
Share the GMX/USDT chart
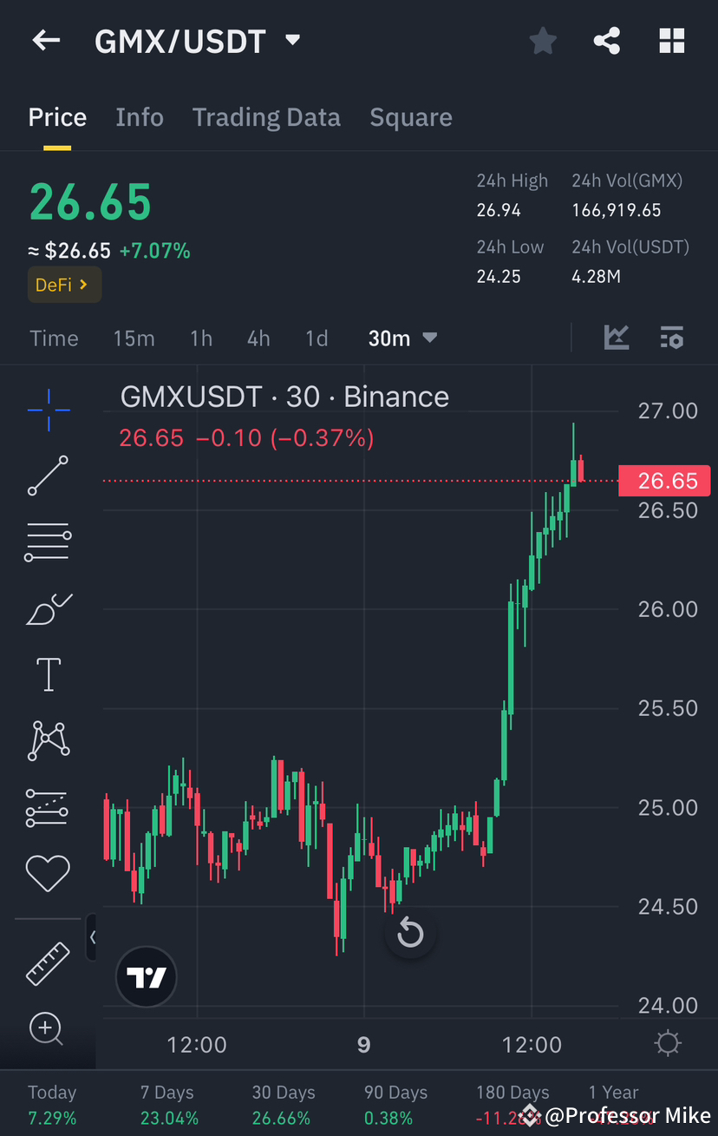pyautogui.click(x=606, y=40)
